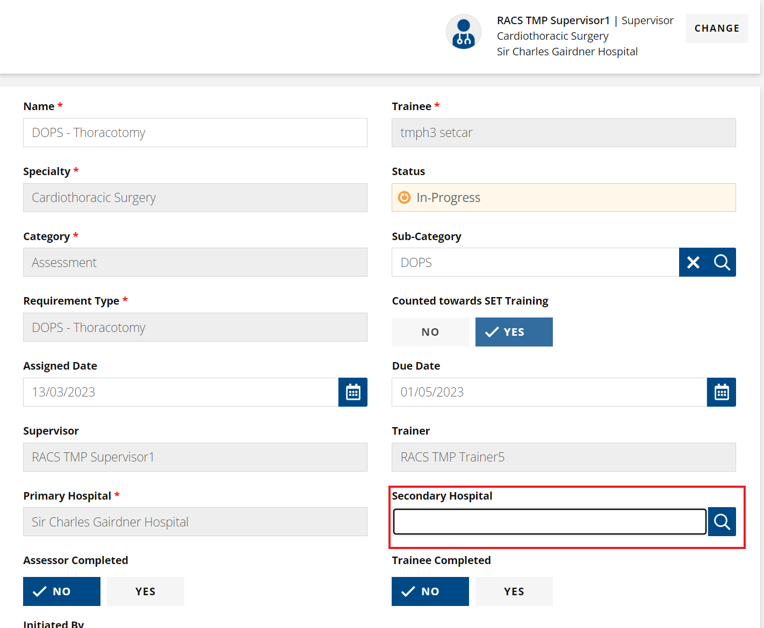The image size is (764, 628).
Task: Select the Cardiothoracic Surgery header text
Action: [552, 35]
